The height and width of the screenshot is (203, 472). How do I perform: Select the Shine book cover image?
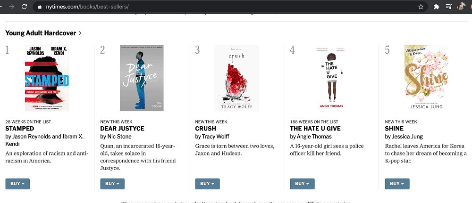426,78
